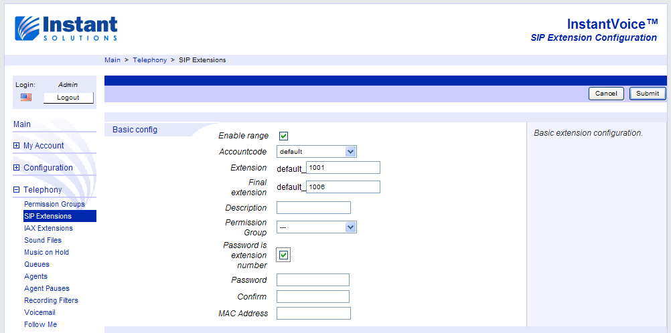This screenshot has height=333, width=671.
Task: Open the Accountcode dropdown
Action: click(x=316, y=152)
